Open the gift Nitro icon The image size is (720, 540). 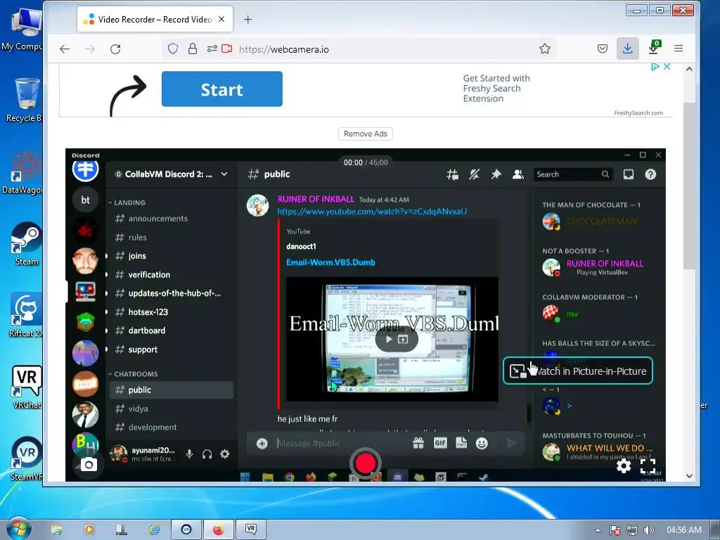tap(418, 443)
